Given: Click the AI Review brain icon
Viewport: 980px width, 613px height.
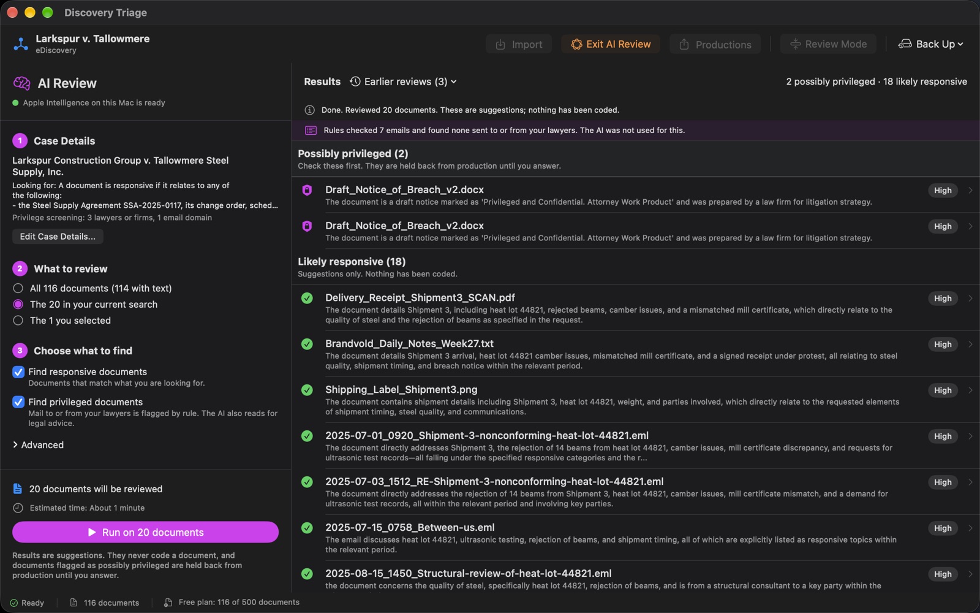Looking at the screenshot, I should pyautogui.click(x=21, y=83).
